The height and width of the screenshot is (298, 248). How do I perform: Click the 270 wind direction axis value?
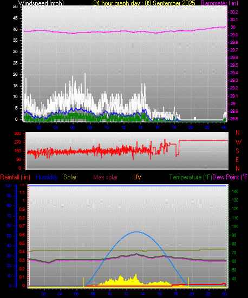[18, 142]
